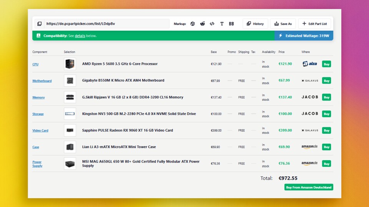Click the Galaxus logo in the Motherboard row
Screen dimensions: 369x207
(x=310, y=80)
